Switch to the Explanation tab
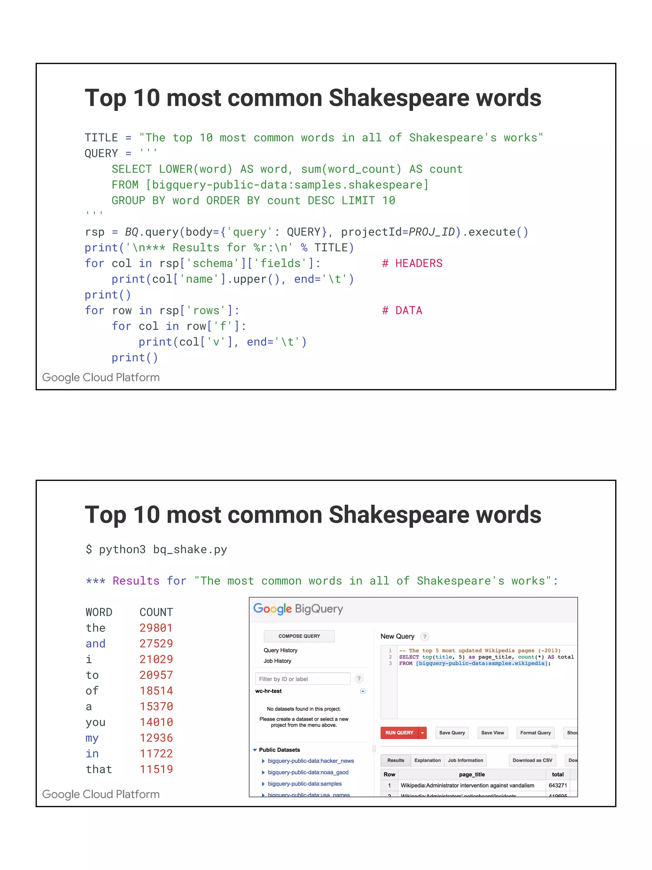 click(x=427, y=760)
